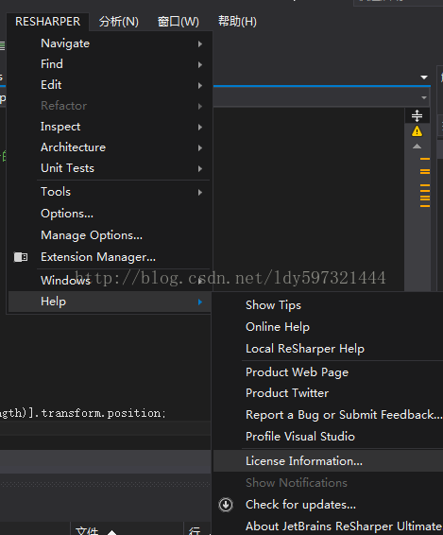
Task: Click the yellow warning icon in the marker bar
Action: coord(417,131)
